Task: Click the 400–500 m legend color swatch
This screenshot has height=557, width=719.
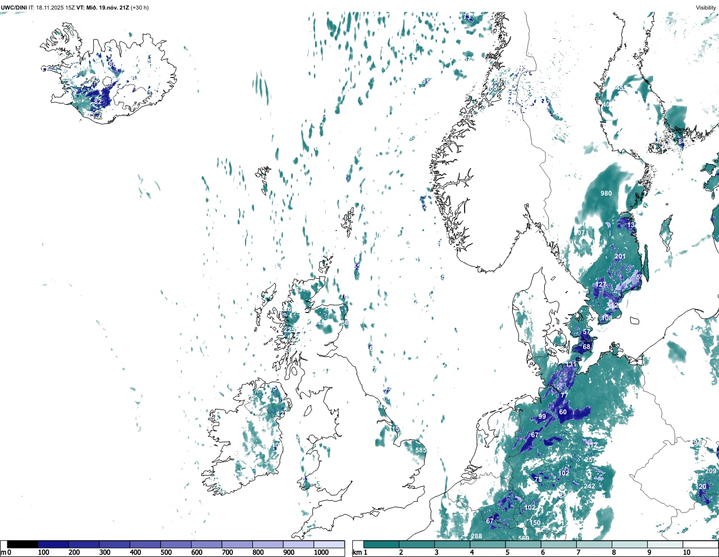Action: [145, 544]
